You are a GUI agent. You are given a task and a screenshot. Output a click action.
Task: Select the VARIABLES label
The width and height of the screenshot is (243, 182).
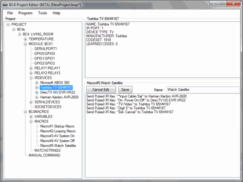click(43, 116)
